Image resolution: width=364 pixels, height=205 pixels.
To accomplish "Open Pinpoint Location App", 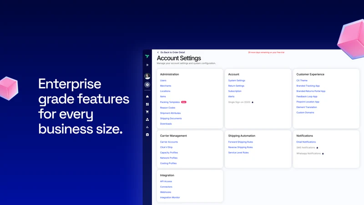I will tap(308, 102).
